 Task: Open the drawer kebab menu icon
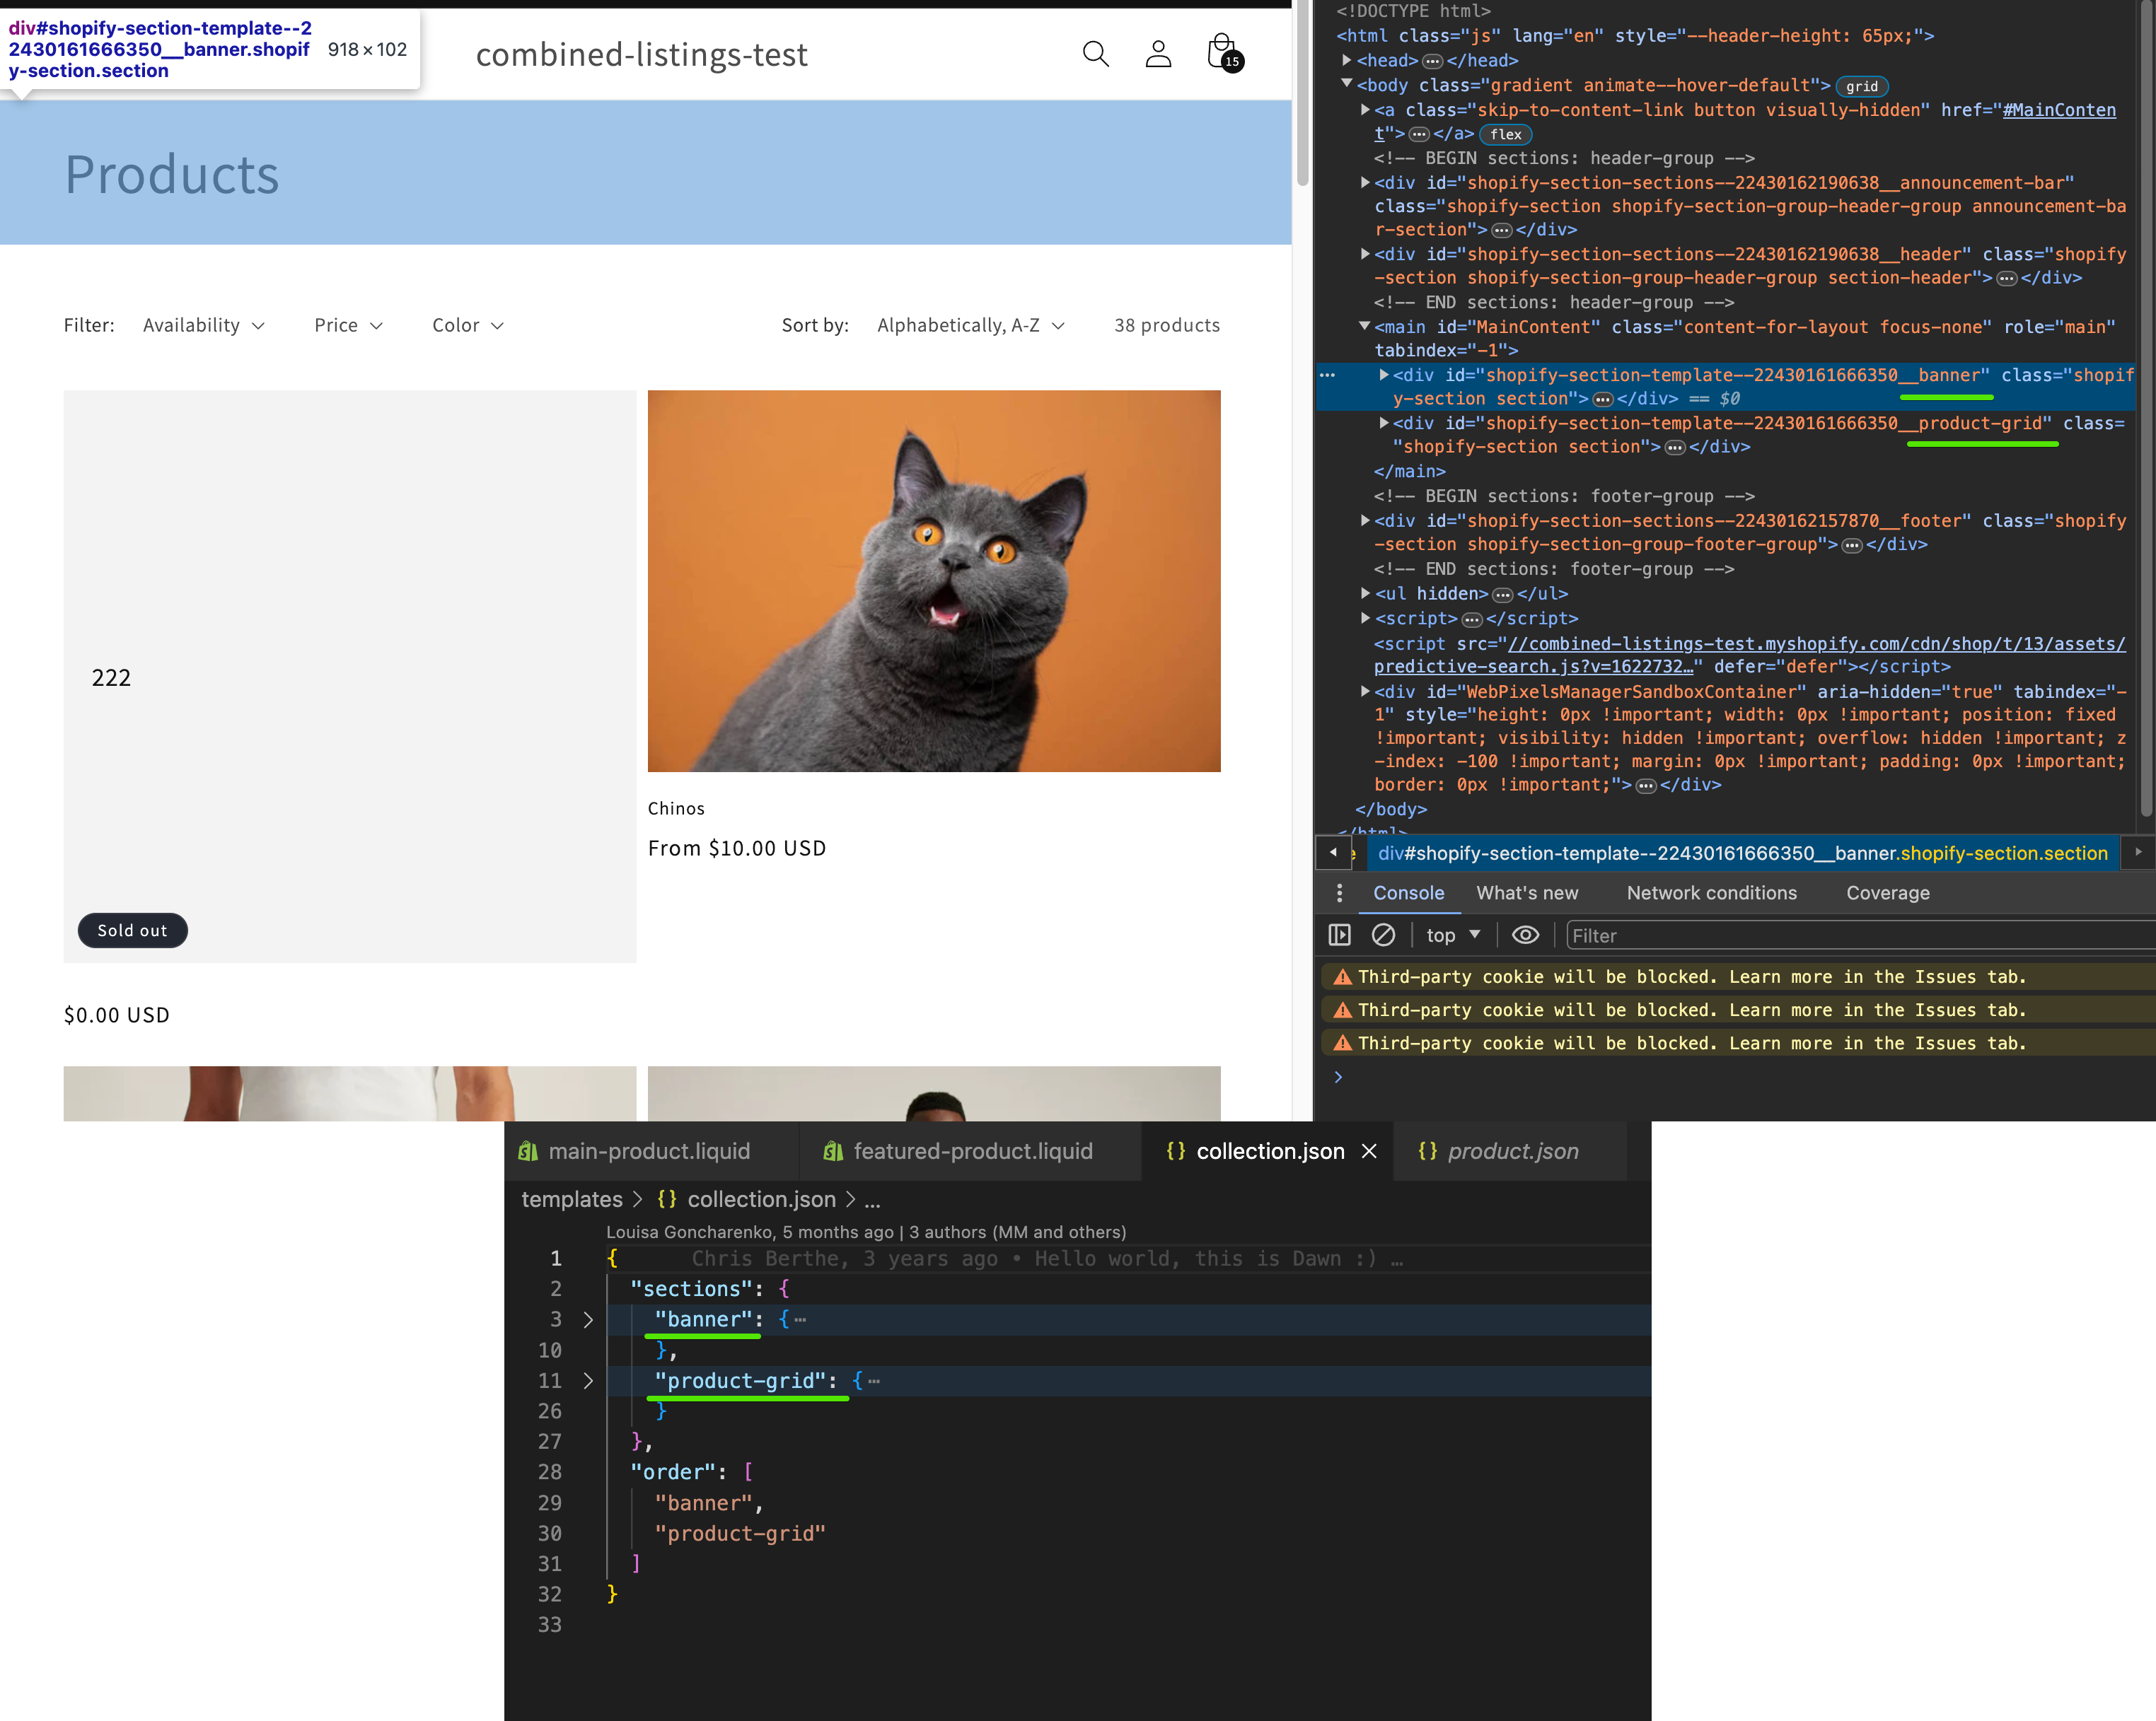pos(1339,892)
